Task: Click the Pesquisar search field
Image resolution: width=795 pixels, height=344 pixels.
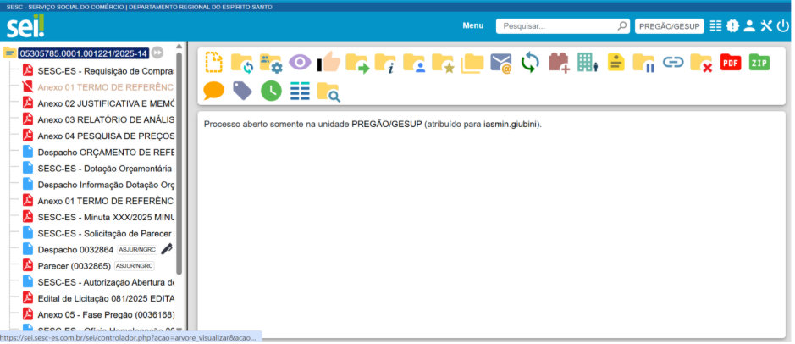Action: point(557,26)
